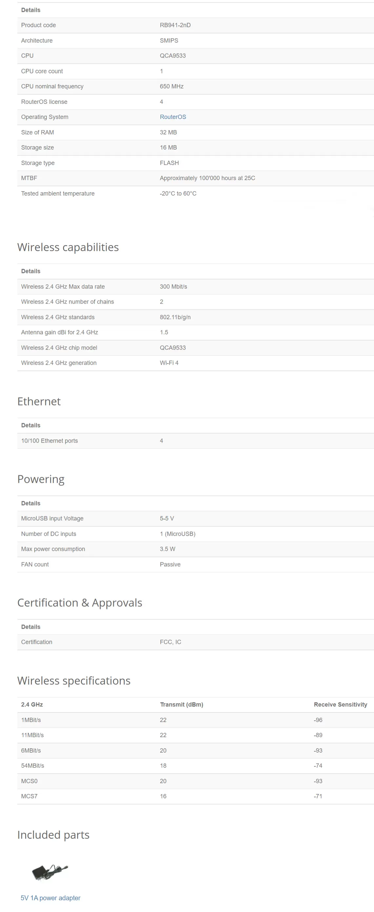This screenshot has width=374, height=912.
Task: Click the 'Tested ambient temperature' label
Action: click(58, 193)
